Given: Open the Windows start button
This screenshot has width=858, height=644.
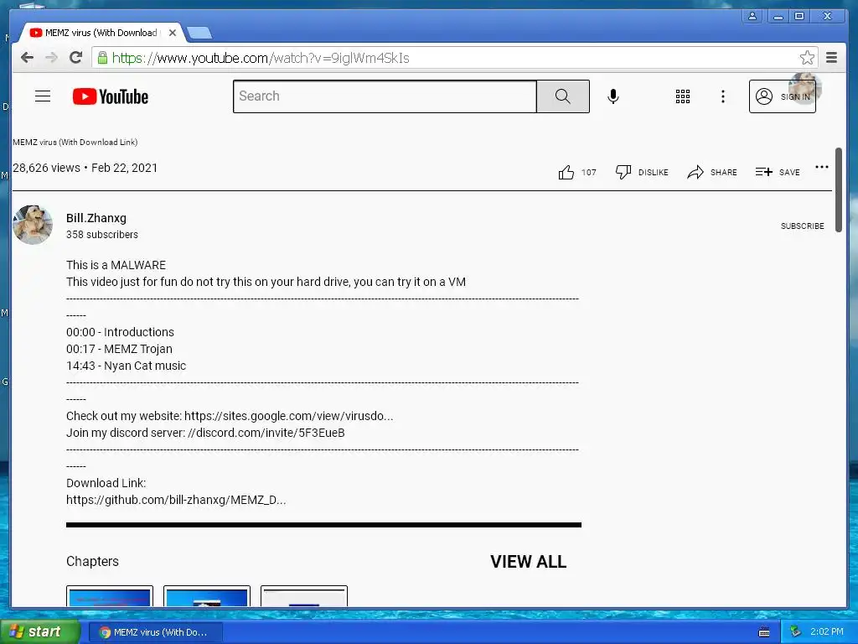Looking at the screenshot, I should 40,632.
